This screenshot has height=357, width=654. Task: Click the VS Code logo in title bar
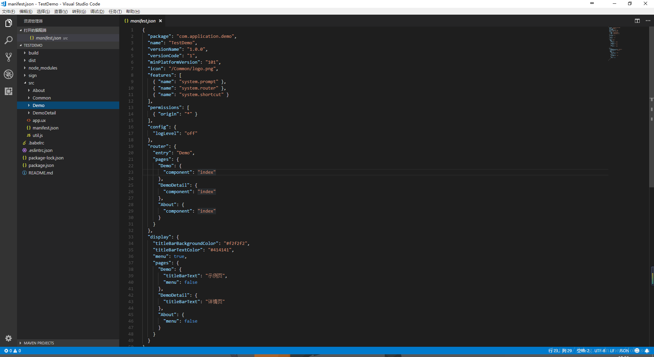[3, 4]
